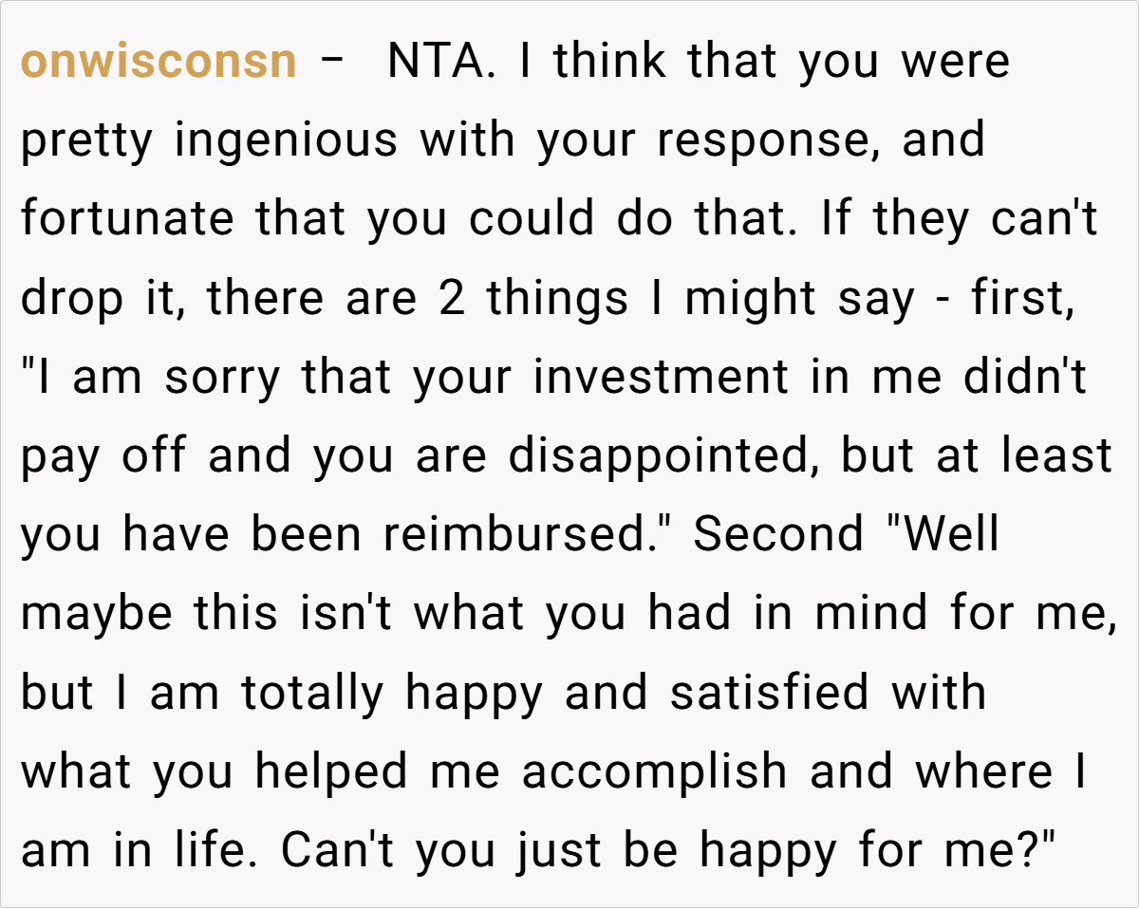Click the word "accomplish" in the comment
Screen dimensions: 1139x909
(654, 772)
